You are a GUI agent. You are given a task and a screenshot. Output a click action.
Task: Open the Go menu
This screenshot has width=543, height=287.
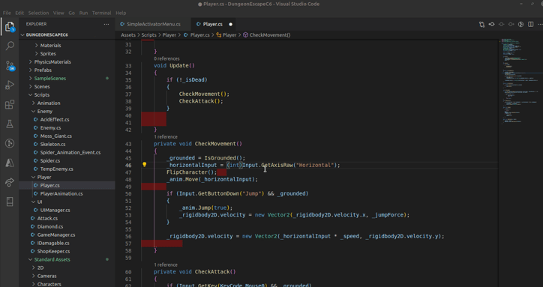pyautogui.click(x=72, y=13)
